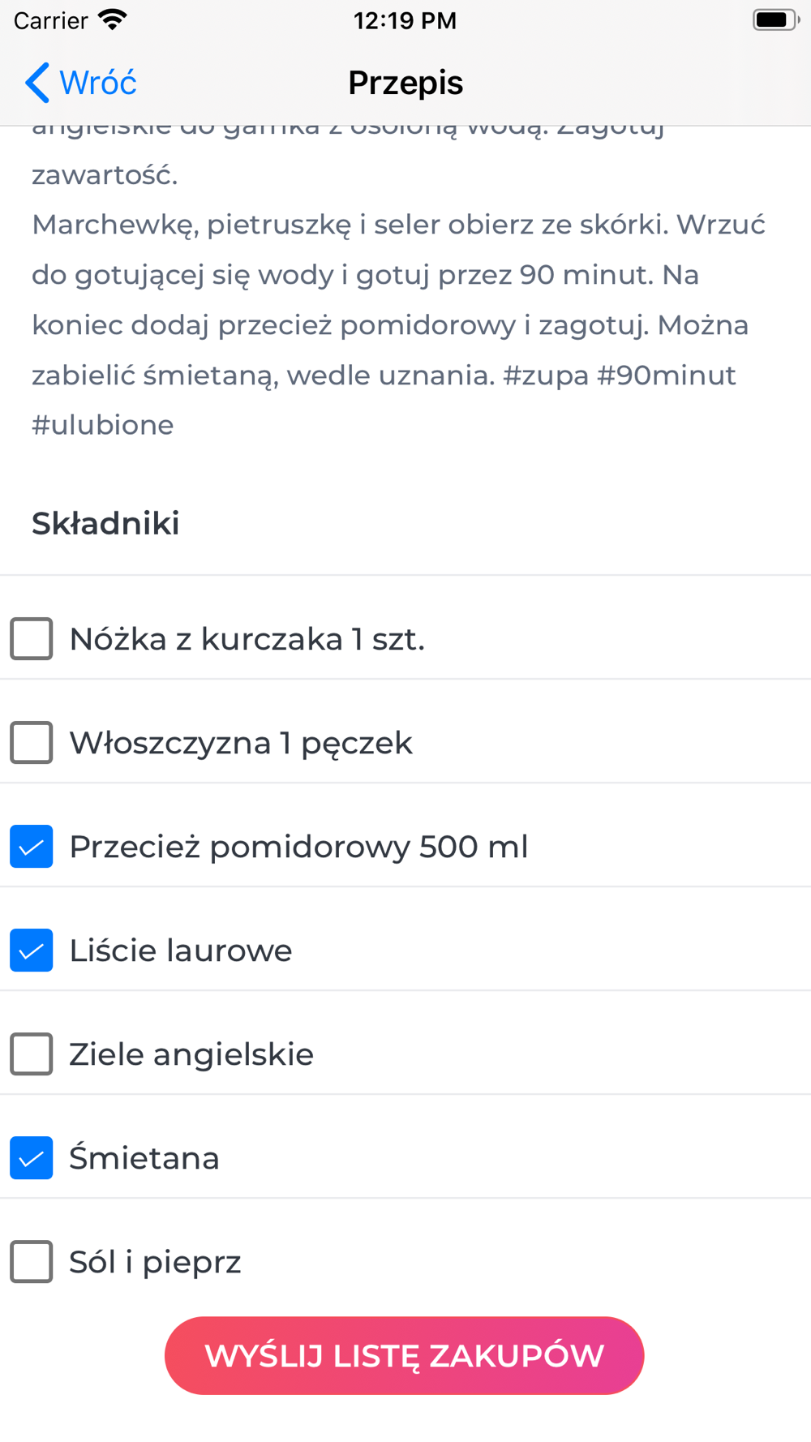Tap the Liście laurowe ingredient label
The image size is (811, 1442).
(x=181, y=951)
